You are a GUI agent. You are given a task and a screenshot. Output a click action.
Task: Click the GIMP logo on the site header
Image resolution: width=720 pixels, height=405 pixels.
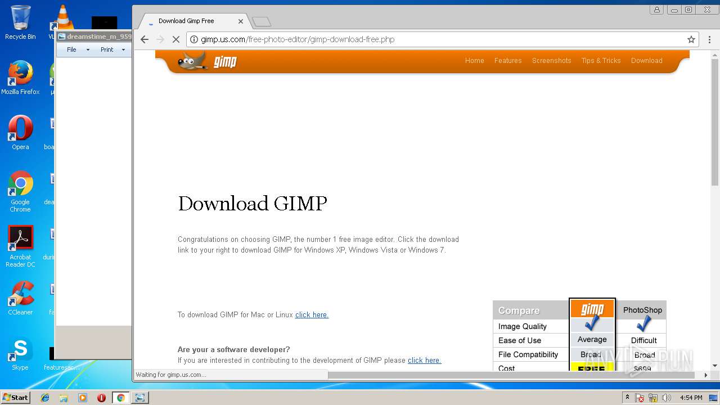208,61
